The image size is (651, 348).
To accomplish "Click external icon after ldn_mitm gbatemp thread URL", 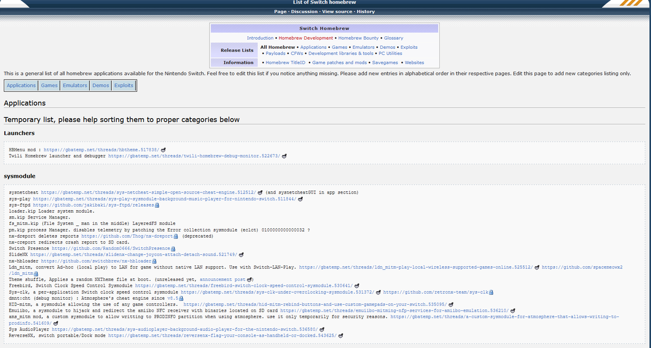I will [537, 267].
